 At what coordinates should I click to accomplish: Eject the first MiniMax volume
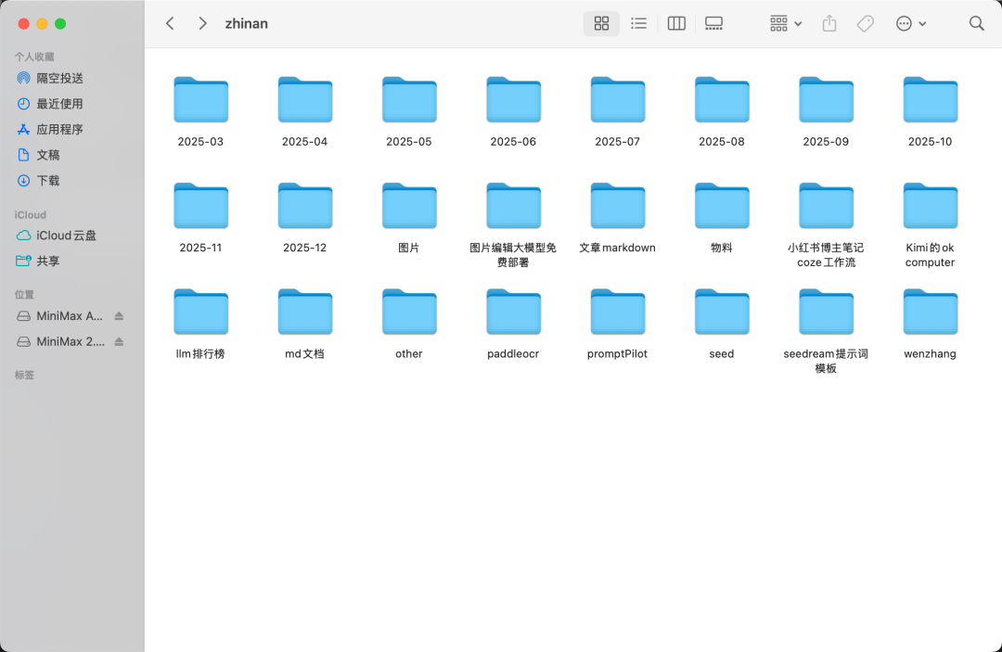pos(119,316)
